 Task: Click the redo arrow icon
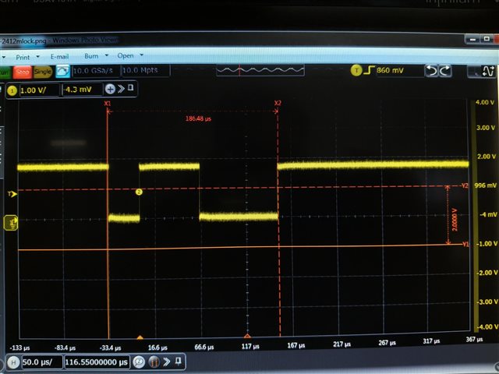point(445,71)
